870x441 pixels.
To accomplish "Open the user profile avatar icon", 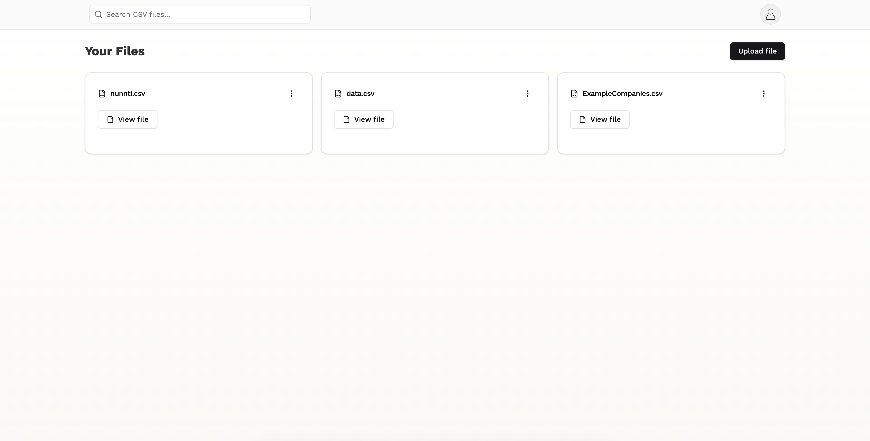I will point(770,14).
